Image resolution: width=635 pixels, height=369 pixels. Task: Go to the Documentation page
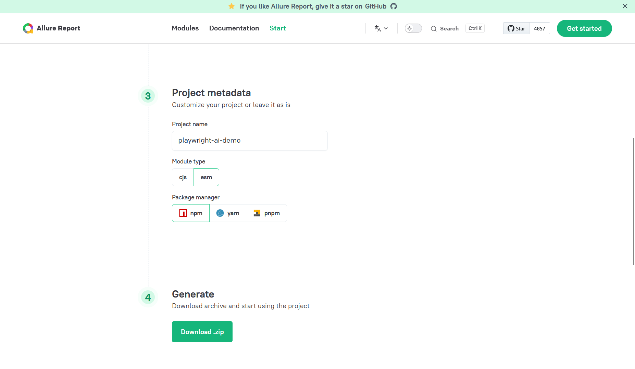234,28
